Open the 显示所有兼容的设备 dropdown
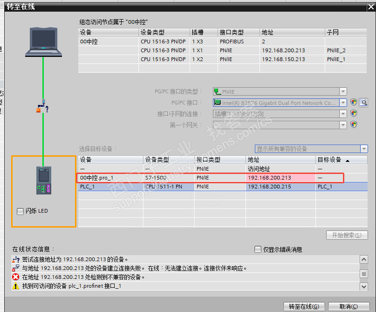The width and height of the screenshot is (376, 312). (364, 149)
